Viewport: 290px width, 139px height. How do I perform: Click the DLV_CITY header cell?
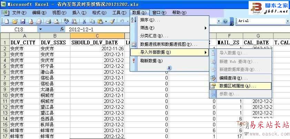(24, 42)
